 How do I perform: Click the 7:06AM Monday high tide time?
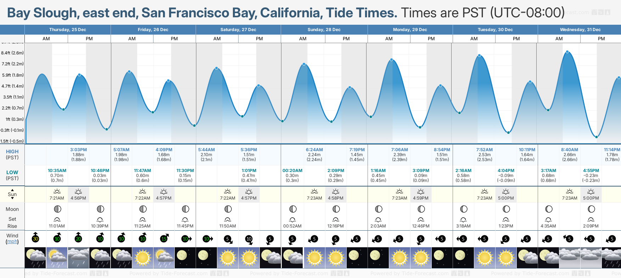click(x=399, y=150)
